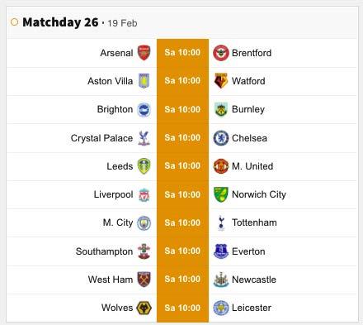Click the Everton club badge
This screenshot has width=363, height=325.
[221, 251]
